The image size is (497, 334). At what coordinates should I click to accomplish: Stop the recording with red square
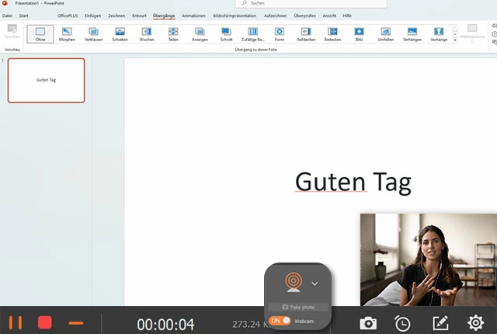click(x=45, y=322)
